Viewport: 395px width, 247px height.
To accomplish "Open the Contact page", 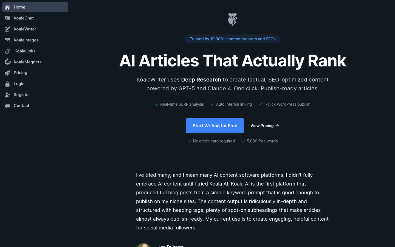I will click(x=35, y=106).
